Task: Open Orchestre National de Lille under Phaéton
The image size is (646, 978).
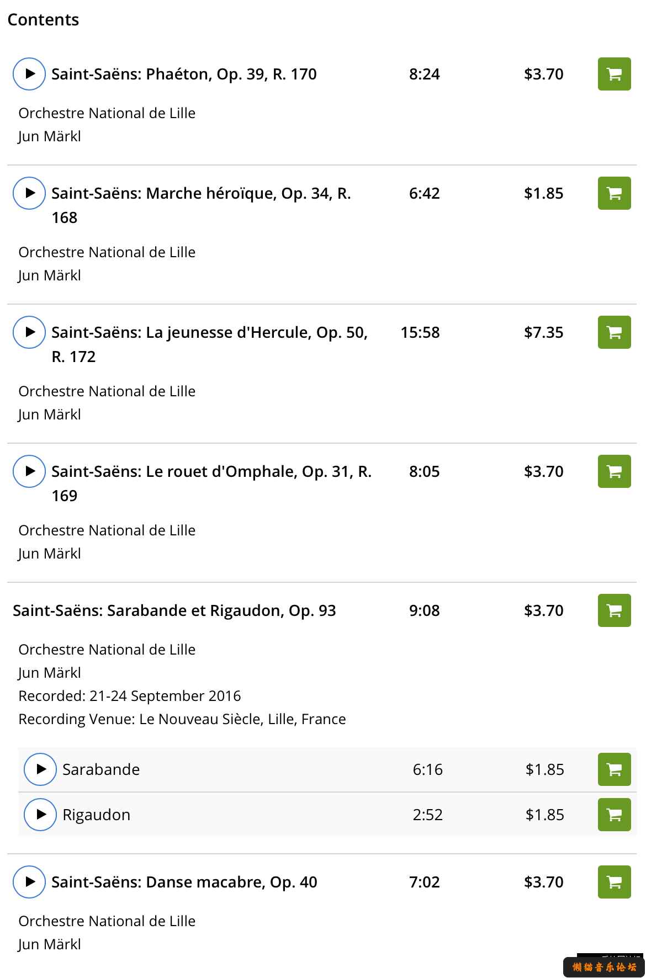Action: pyautogui.click(x=107, y=113)
